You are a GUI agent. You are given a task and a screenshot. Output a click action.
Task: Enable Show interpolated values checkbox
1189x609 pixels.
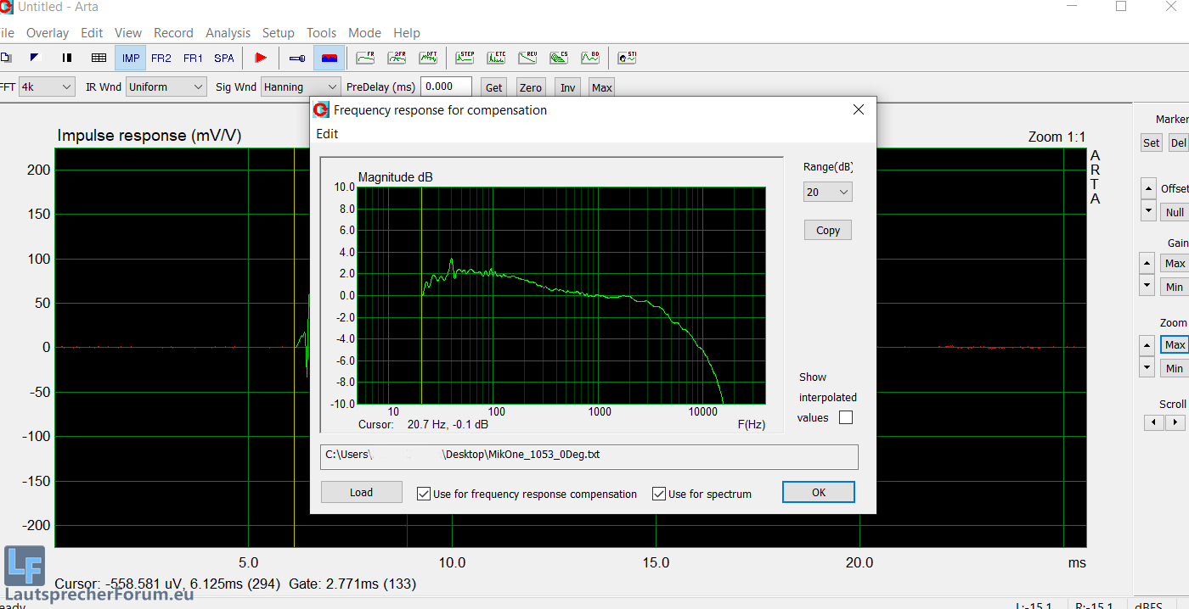point(845,417)
